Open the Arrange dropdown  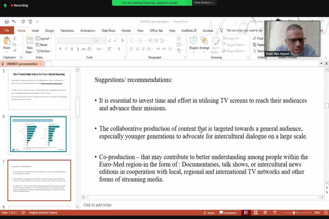click(x=204, y=45)
